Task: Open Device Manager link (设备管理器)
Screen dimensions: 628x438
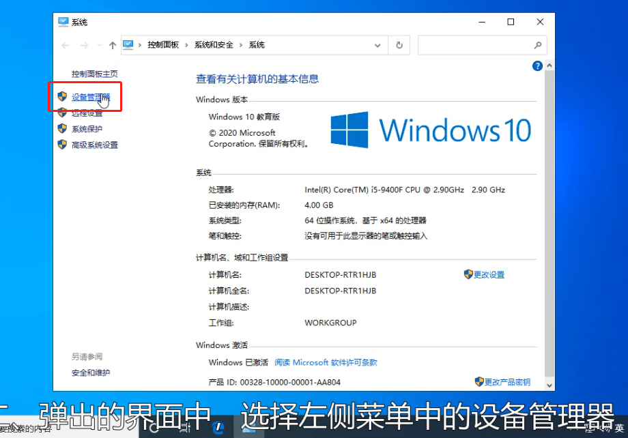Action: point(91,97)
